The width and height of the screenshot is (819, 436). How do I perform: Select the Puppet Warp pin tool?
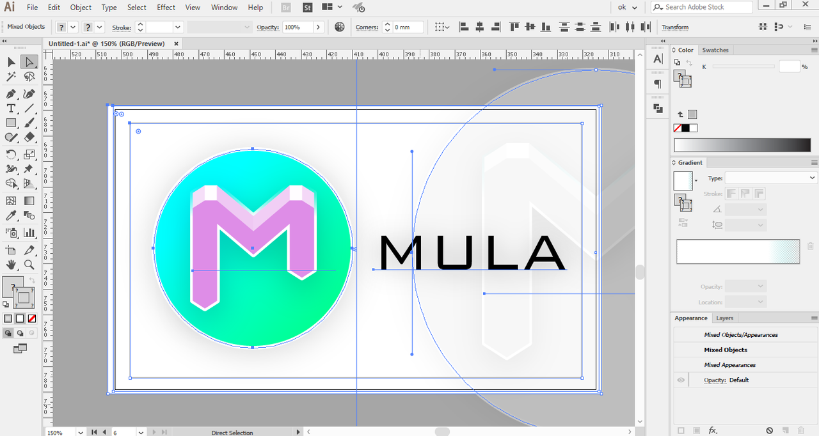tap(29, 169)
